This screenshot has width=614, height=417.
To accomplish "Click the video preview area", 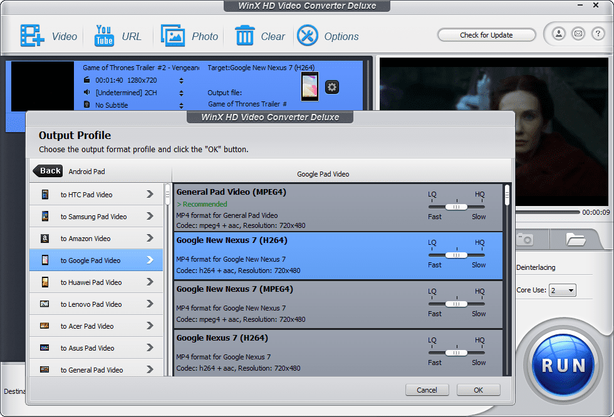I will click(494, 132).
